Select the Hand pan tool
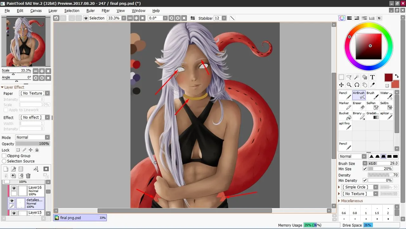The height and width of the screenshot is (229, 406). pyautogui.click(x=365, y=85)
